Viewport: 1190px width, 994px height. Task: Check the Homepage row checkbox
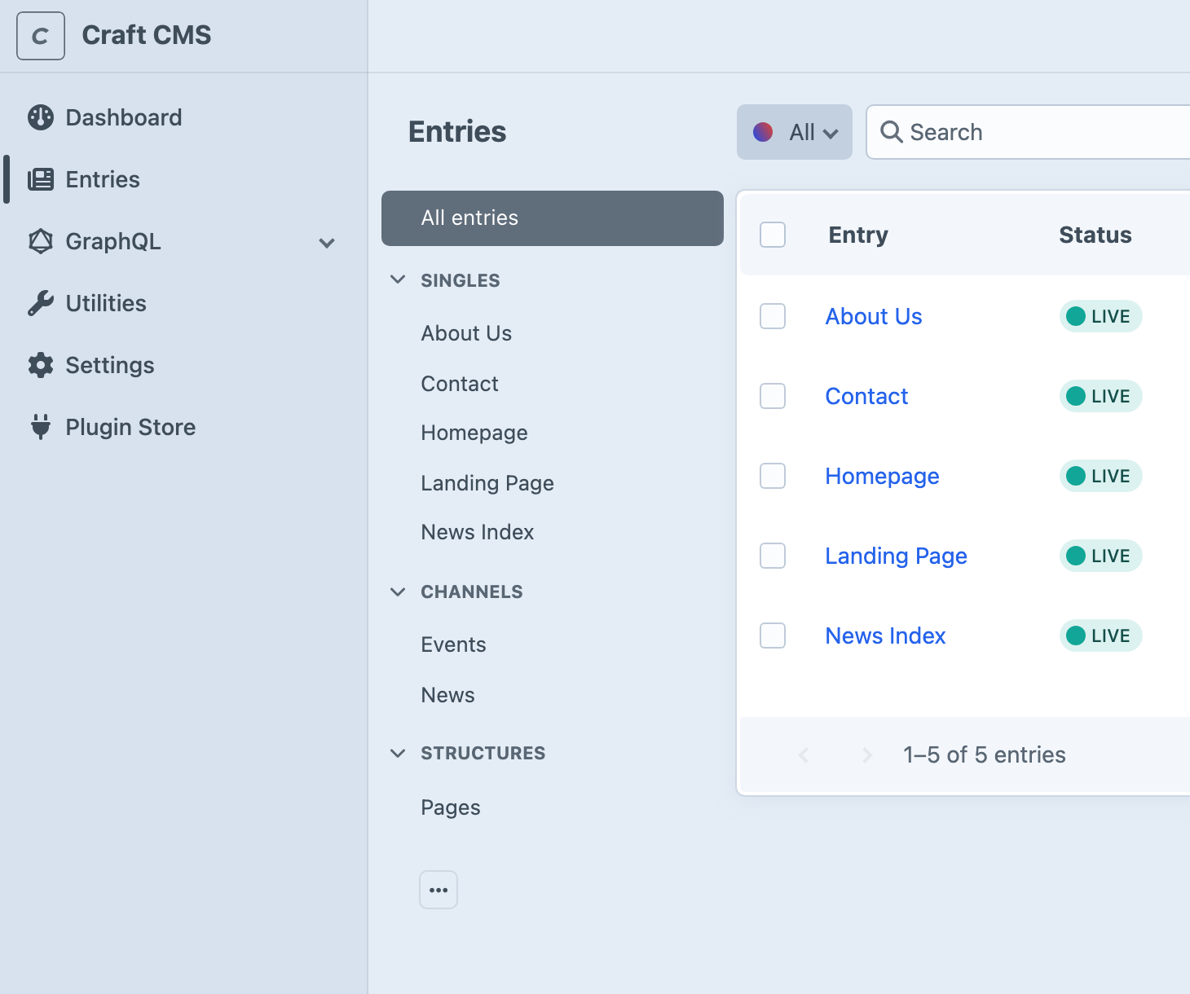(x=773, y=476)
